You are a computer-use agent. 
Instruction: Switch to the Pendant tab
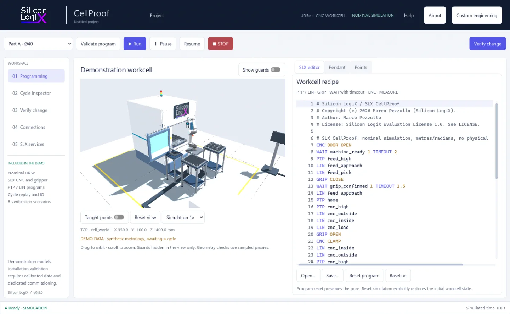(x=337, y=67)
